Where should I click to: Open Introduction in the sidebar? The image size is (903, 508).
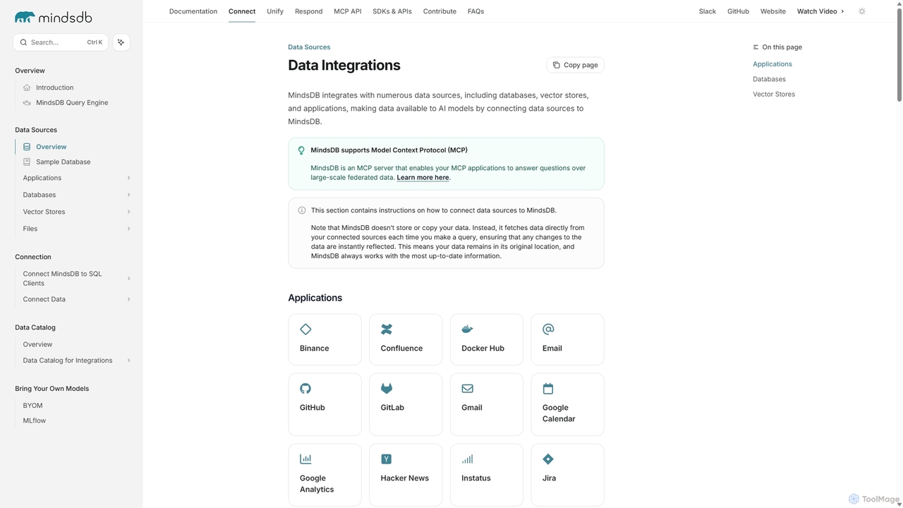(55, 87)
